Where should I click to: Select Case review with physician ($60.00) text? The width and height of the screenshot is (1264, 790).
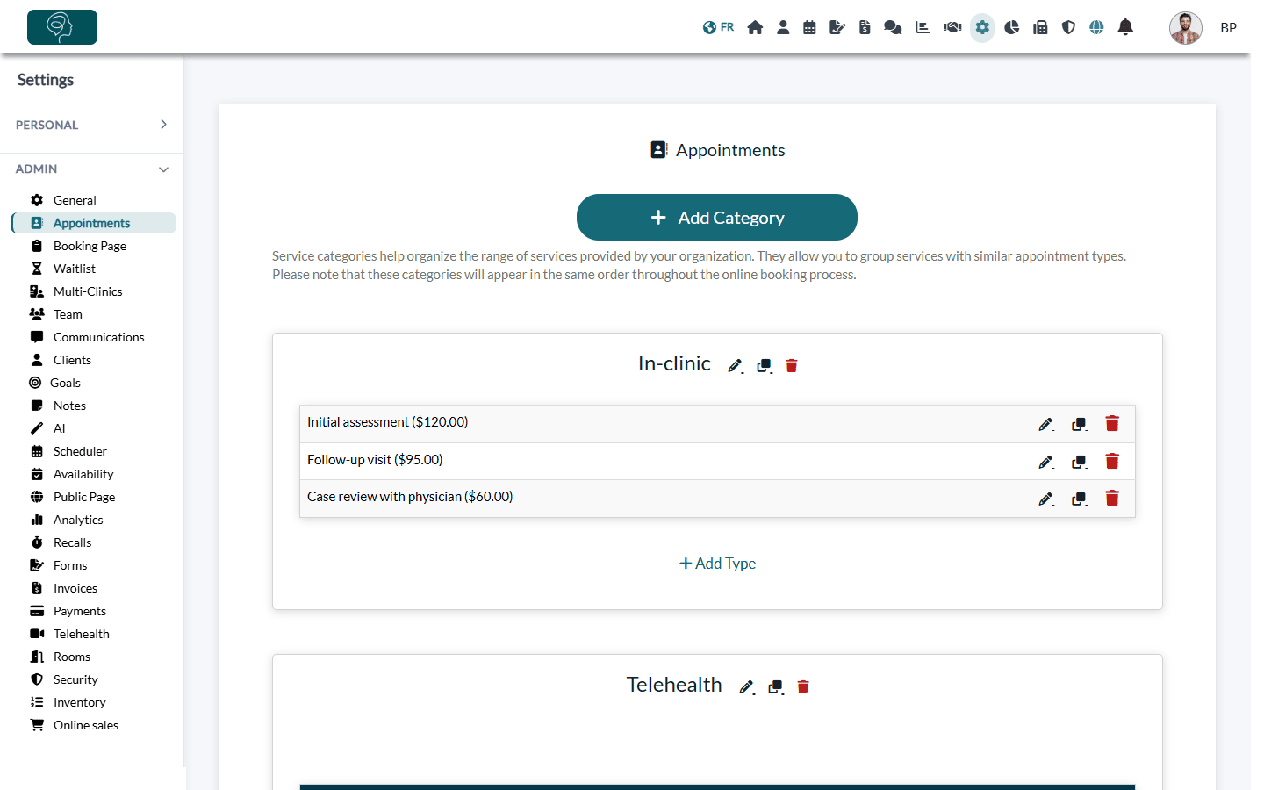(410, 497)
